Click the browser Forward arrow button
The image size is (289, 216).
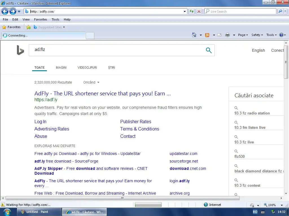tap(13, 11)
